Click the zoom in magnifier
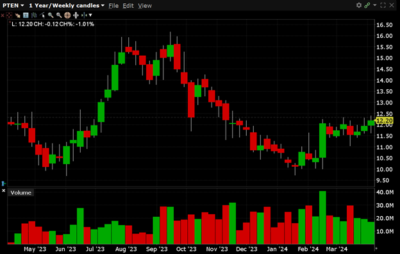The width and height of the screenshot is (400, 254). click(x=51, y=15)
